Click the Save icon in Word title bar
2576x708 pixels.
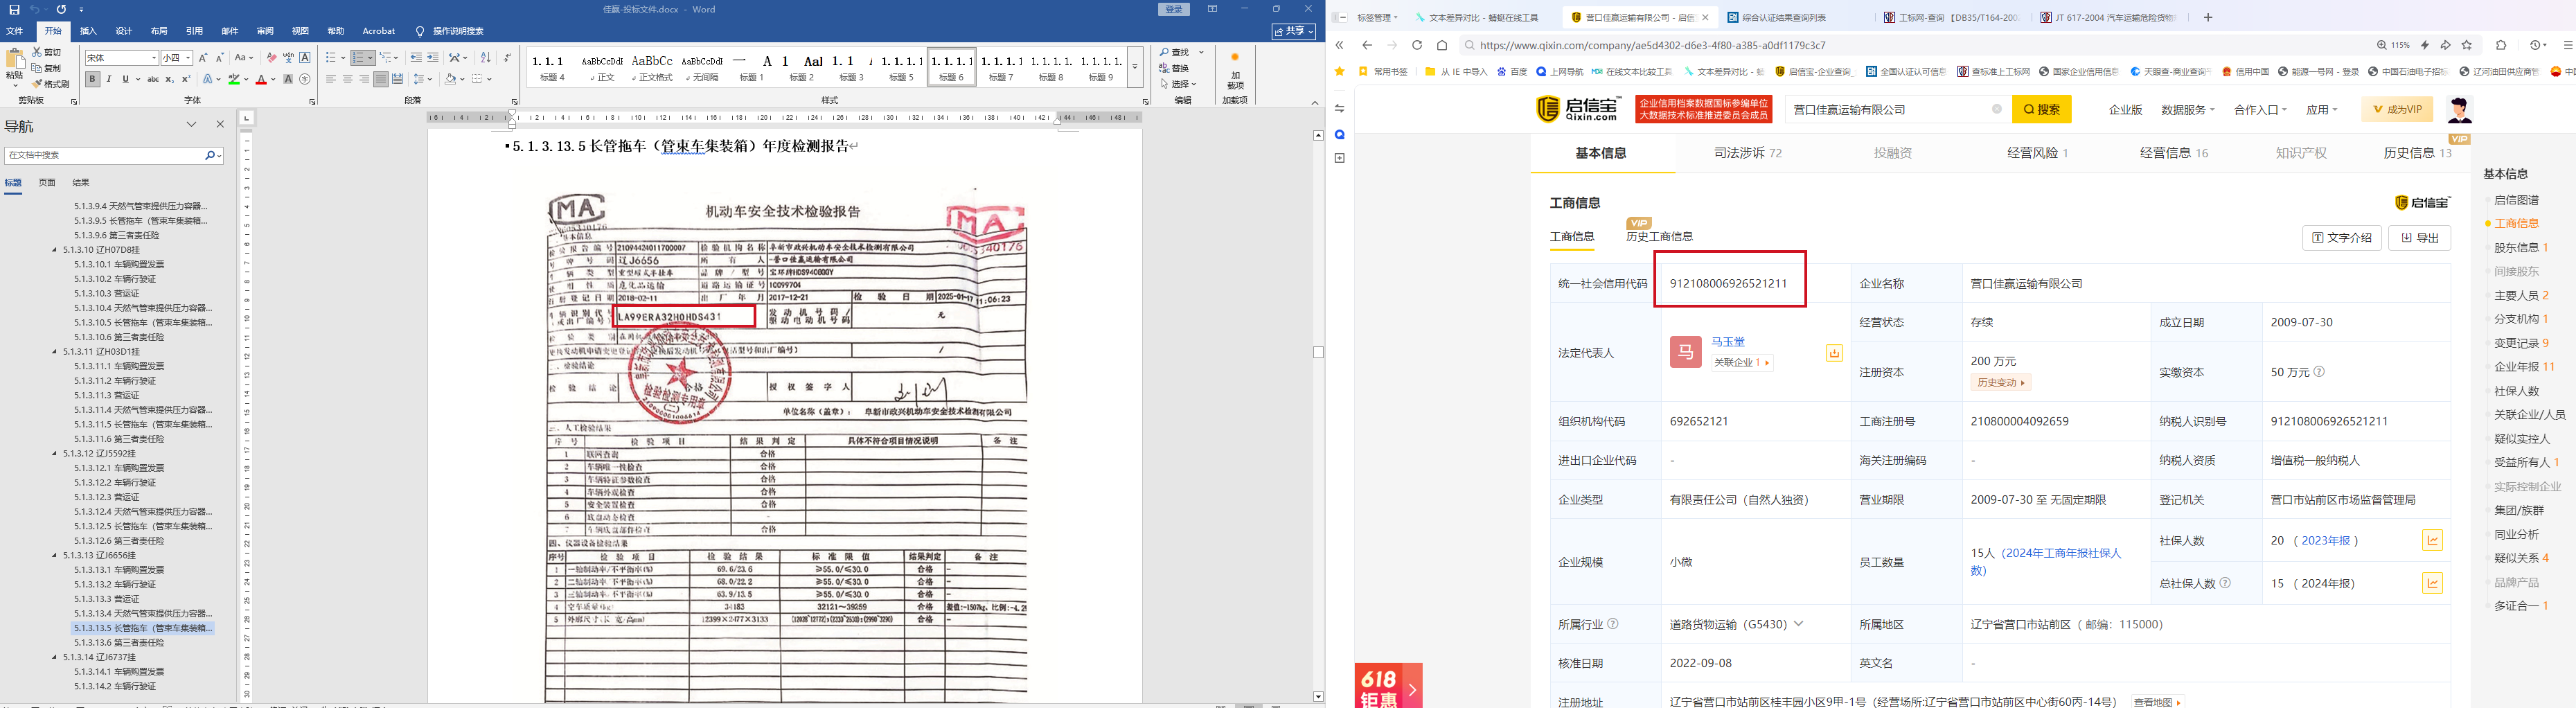coord(14,9)
